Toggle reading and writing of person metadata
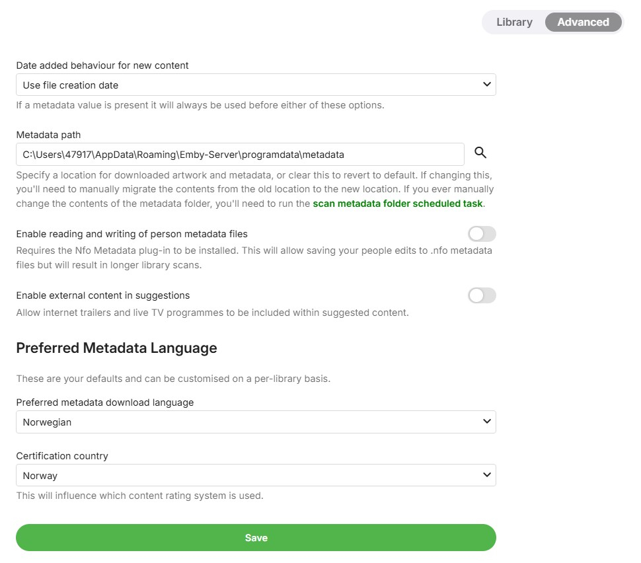Image resolution: width=641 pixels, height=563 pixels. click(x=482, y=234)
